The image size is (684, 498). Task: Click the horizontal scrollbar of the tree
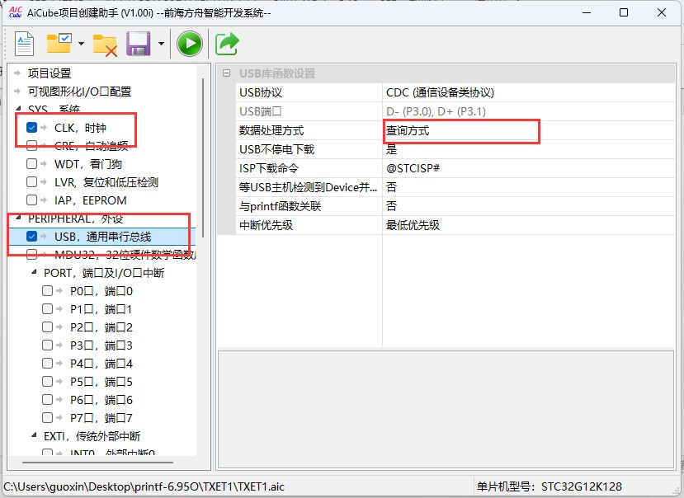[x=97, y=463]
